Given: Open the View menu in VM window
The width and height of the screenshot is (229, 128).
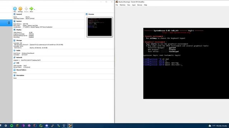Looking at the screenshot, I should click(128, 5).
